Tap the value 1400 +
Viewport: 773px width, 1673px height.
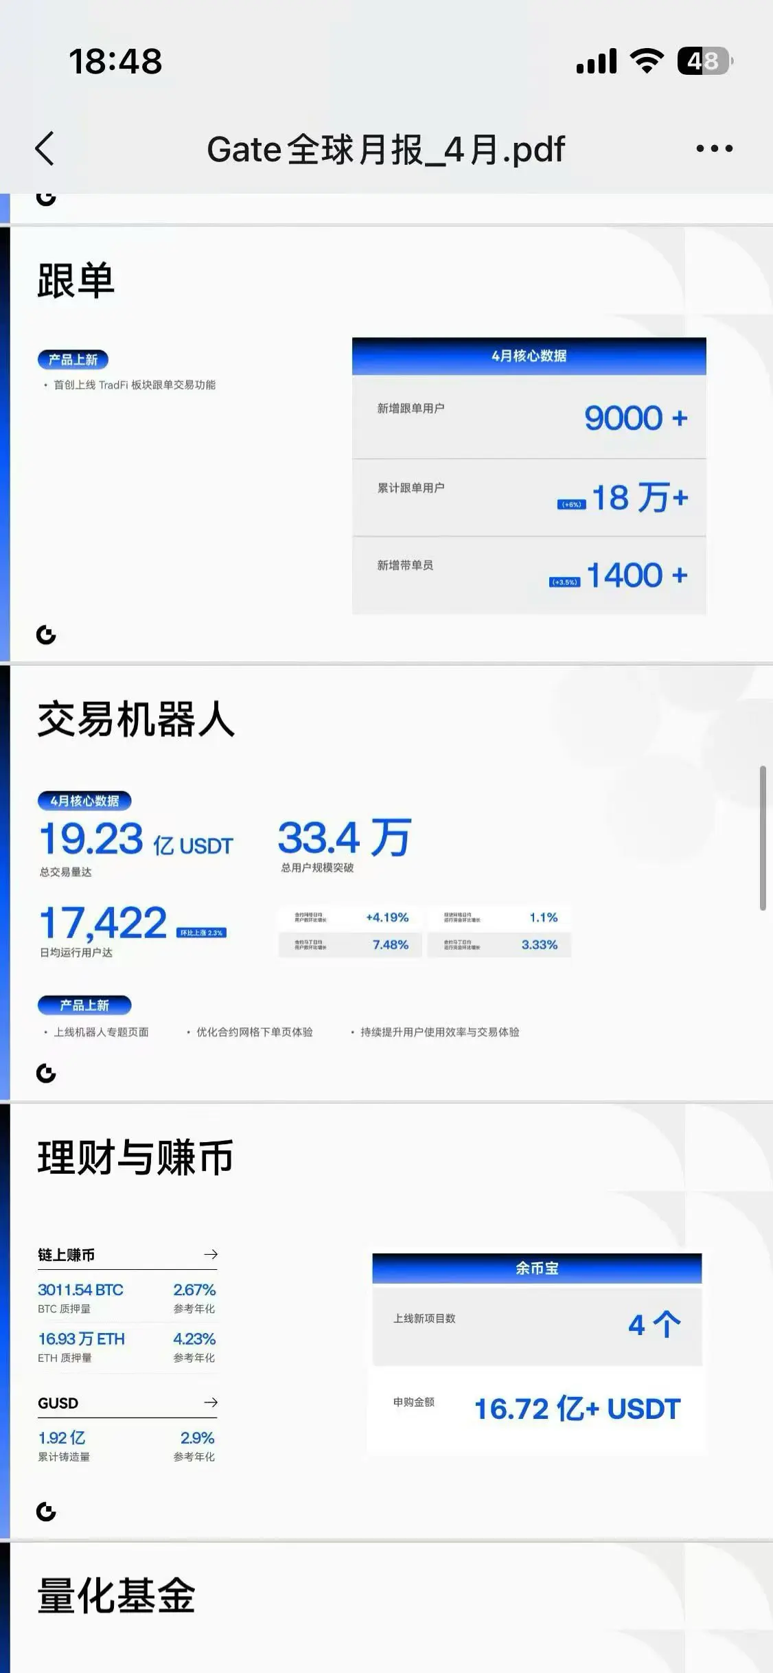637,575
